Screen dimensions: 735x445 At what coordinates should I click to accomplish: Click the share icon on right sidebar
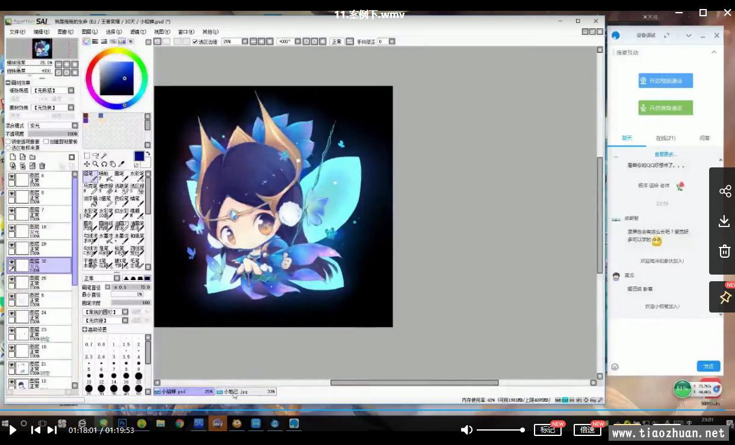(x=724, y=191)
